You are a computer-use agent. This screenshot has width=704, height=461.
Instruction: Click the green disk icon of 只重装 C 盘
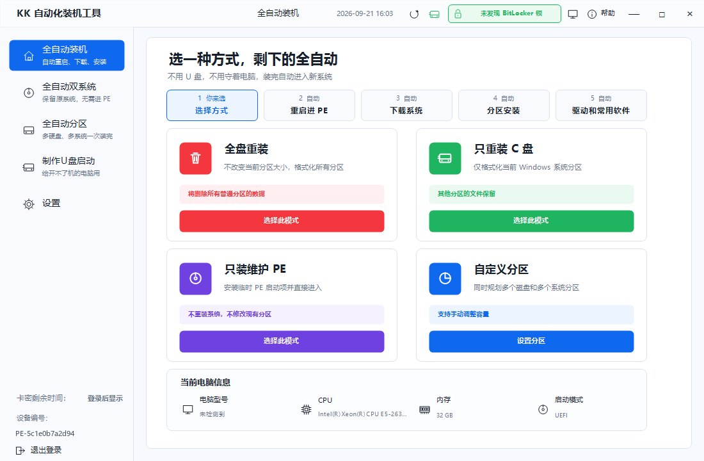tap(445, 158)
